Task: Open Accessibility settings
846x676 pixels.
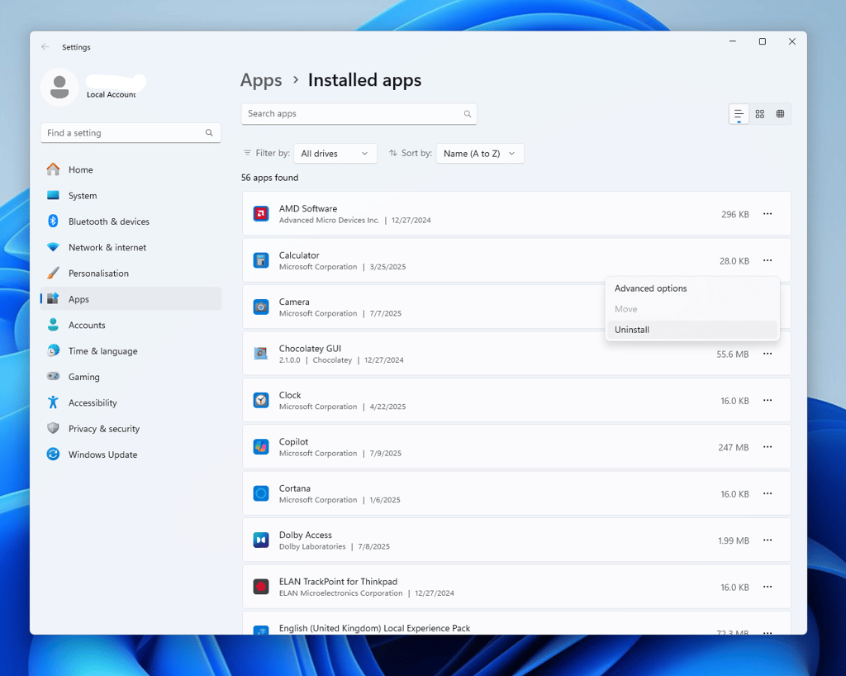Action: tap(131, 402)
